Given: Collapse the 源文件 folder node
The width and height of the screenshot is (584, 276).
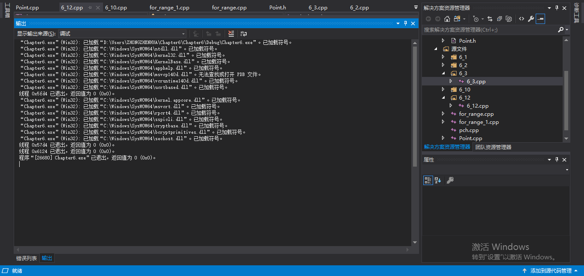Looking at the screenshot, I should click(436, 49).
